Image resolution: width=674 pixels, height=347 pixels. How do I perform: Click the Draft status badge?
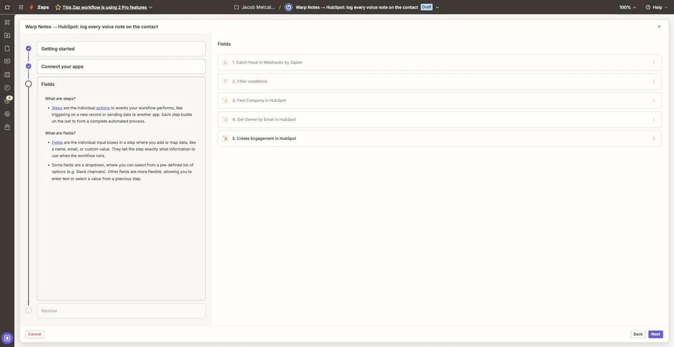click(x=427, y=7)
